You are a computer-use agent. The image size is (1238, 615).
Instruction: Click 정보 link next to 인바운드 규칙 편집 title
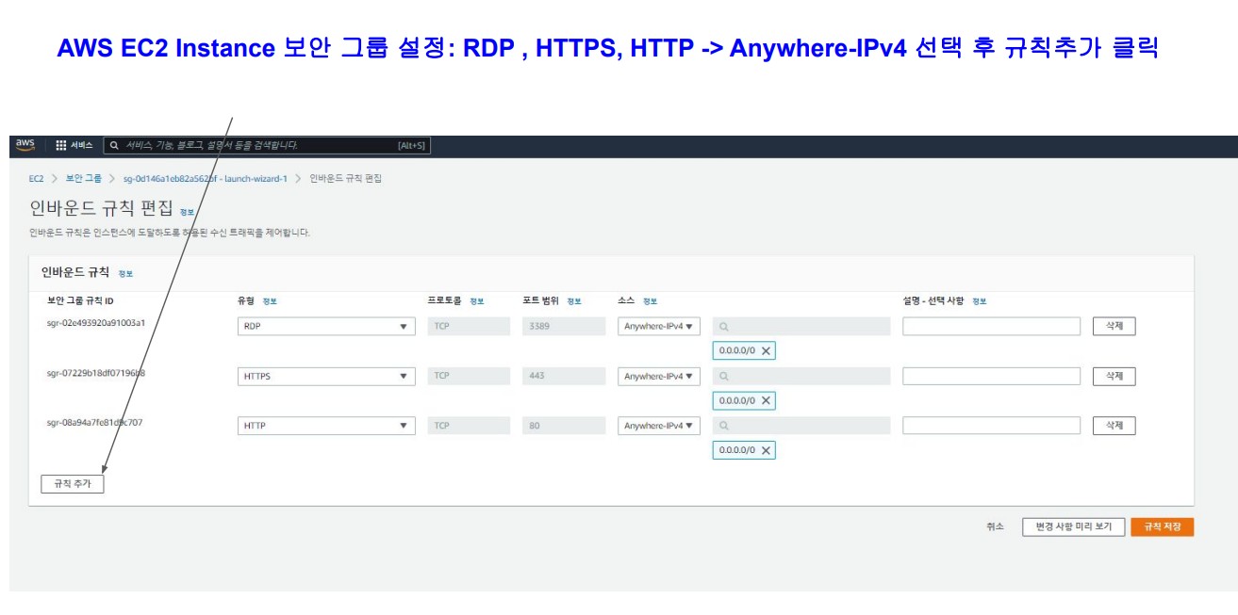[187, 213]
